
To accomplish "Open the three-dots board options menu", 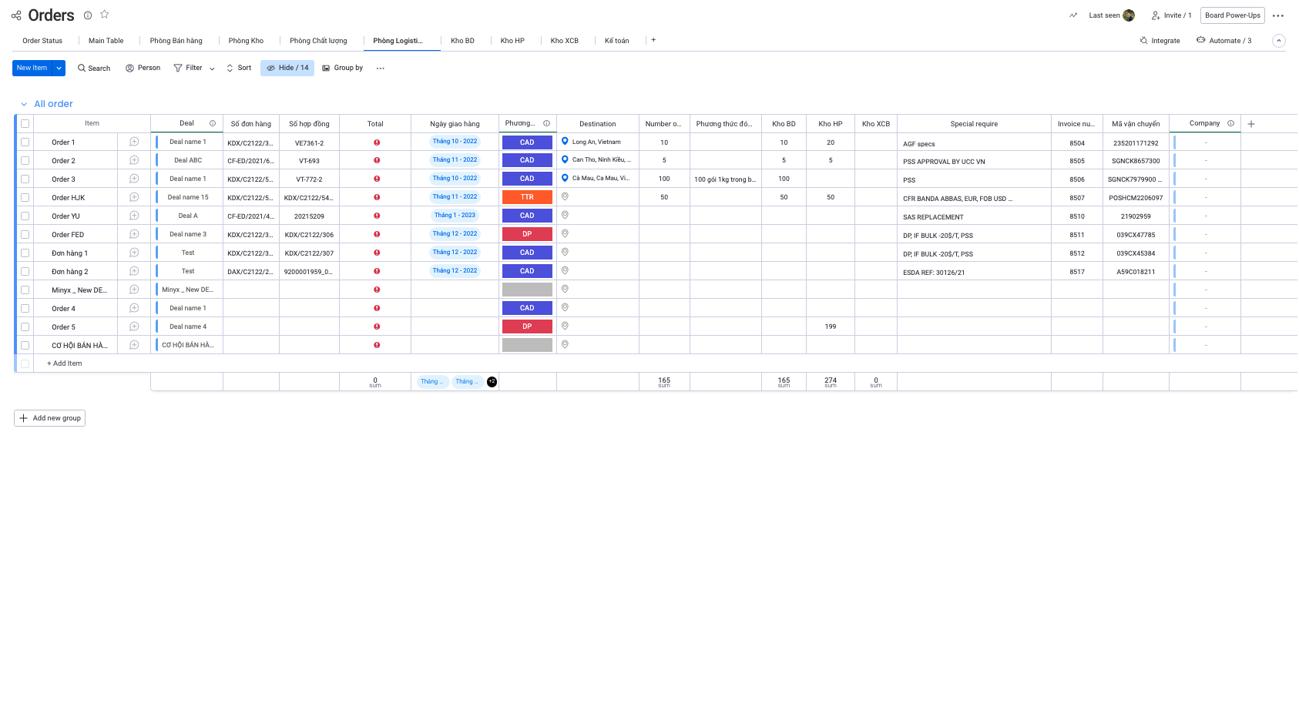I will (x=1278, y=15).
